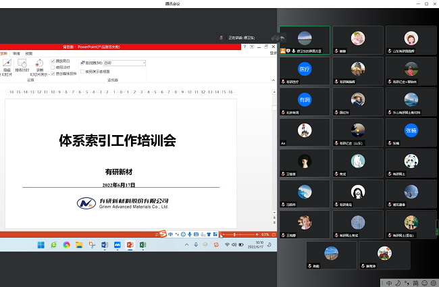The height and width of the screenshot is (287, 439).
Task: Click the Rehearse Timings icon
Action: pyautogui.click(x=22, y=66)
